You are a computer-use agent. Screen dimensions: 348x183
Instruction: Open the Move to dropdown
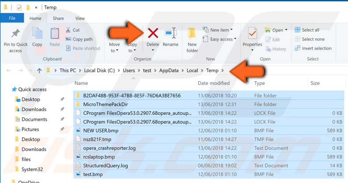(x=114, y=47)
